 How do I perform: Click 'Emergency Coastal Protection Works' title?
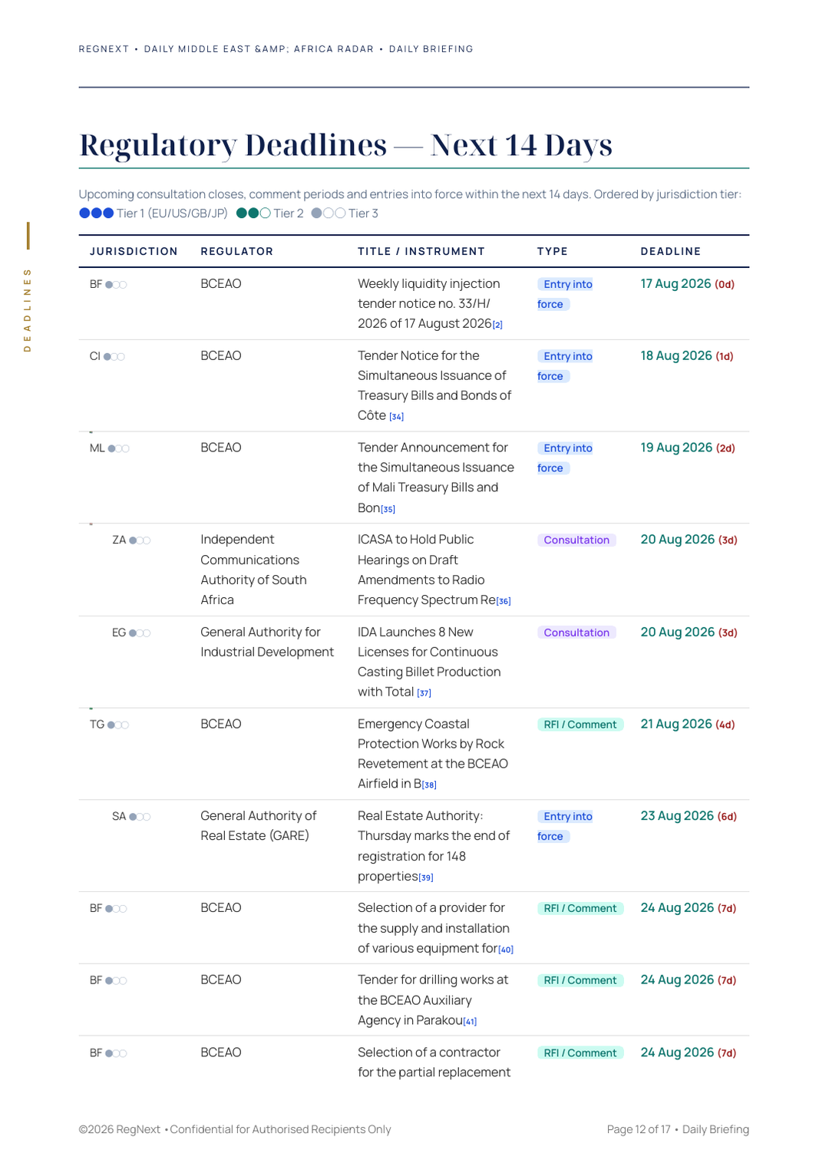click(433, 754)
